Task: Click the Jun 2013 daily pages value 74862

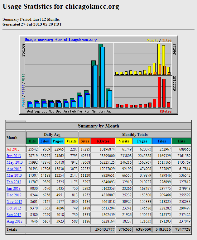Action: (x=59, y=156)
